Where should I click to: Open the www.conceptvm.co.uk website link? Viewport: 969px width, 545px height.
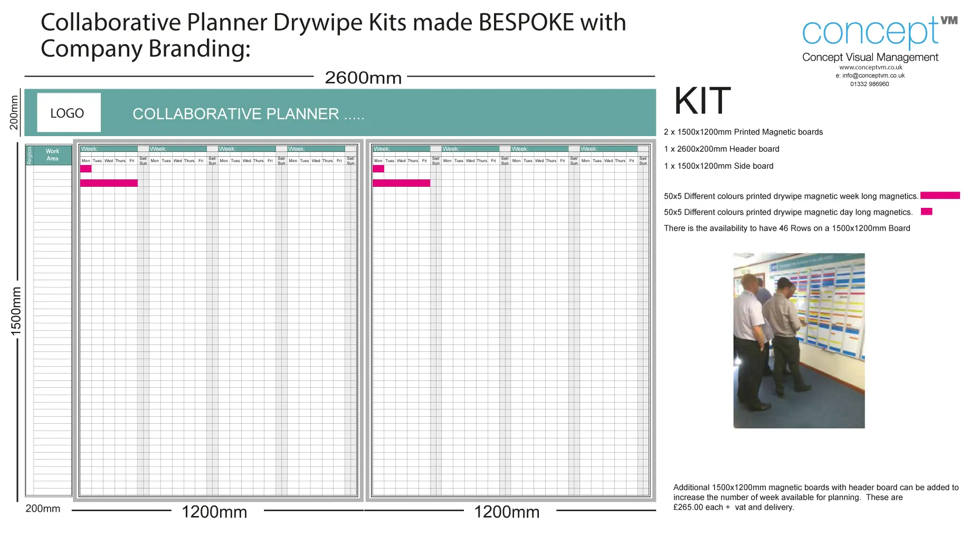click(x=870, y=68)
